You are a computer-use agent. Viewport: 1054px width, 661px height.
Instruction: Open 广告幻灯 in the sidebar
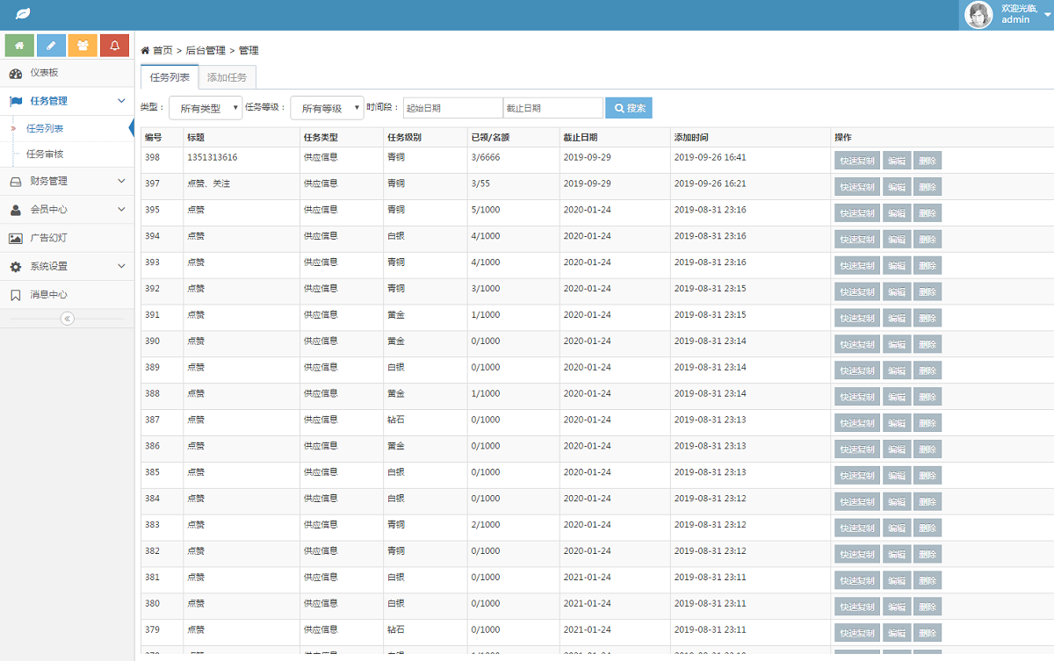tap(48, 238)
